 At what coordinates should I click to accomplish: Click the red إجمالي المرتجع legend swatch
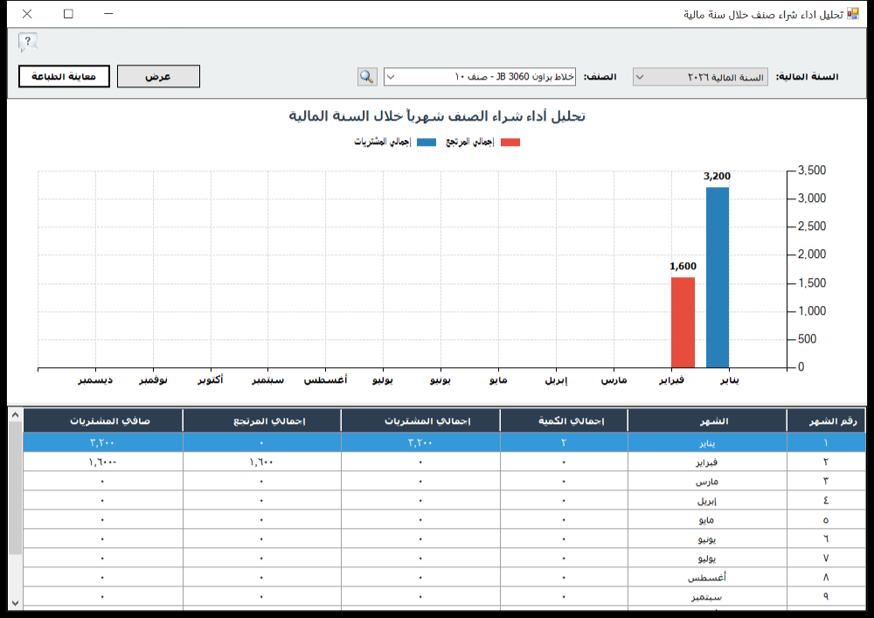tap(510, 142)
